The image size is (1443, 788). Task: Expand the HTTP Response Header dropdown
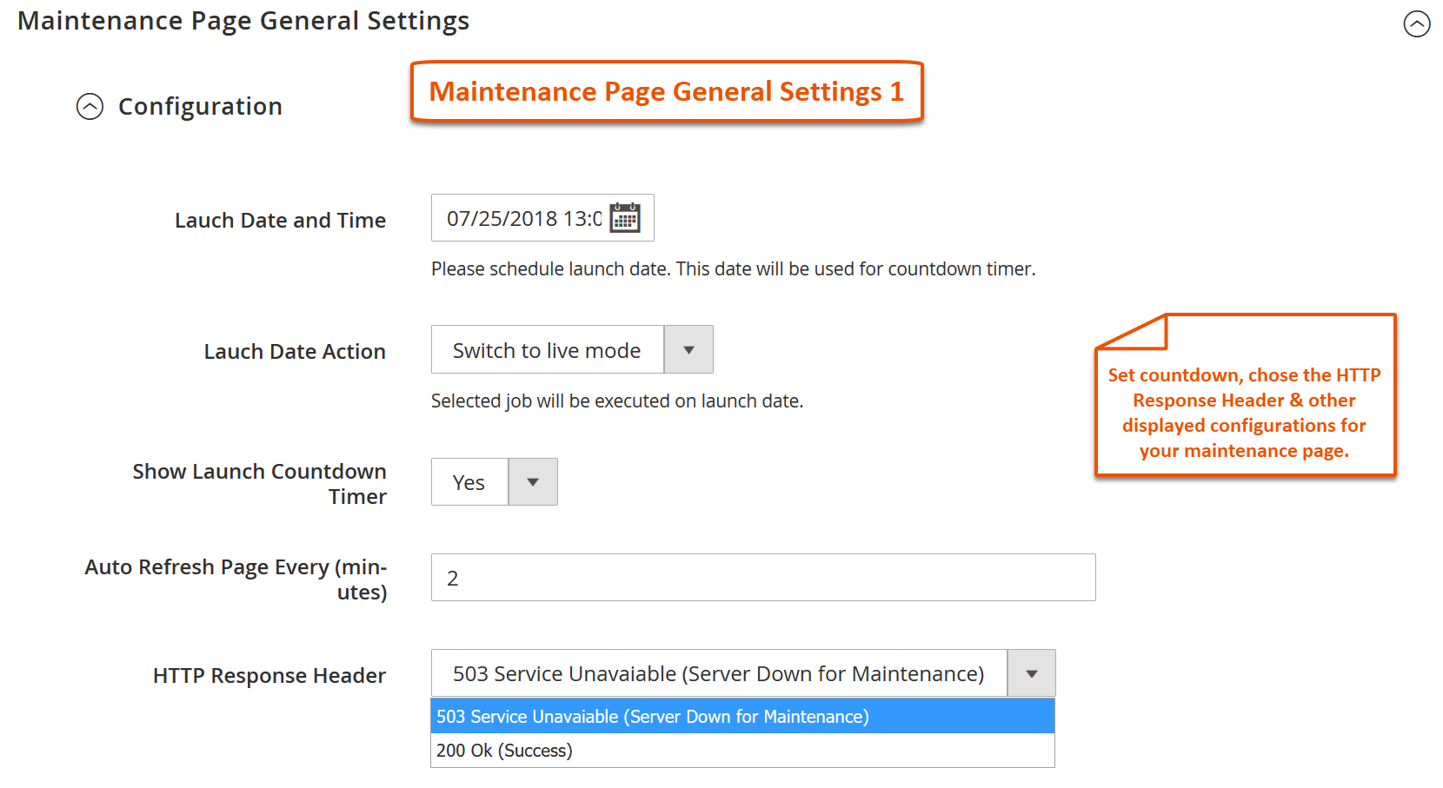(x=1031, y=672)
